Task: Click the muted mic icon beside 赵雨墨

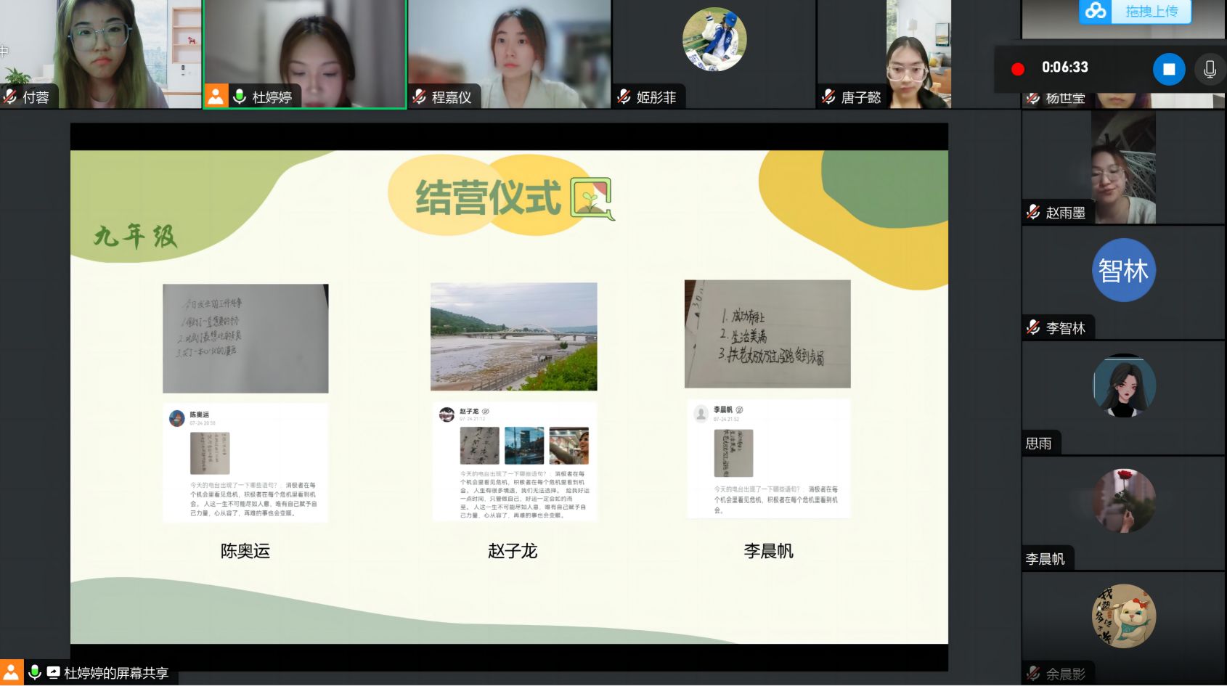Action: point(1033,212)
